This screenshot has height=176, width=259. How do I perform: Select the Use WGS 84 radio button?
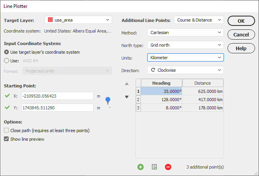pyautogui.click(x=6, y=61)
